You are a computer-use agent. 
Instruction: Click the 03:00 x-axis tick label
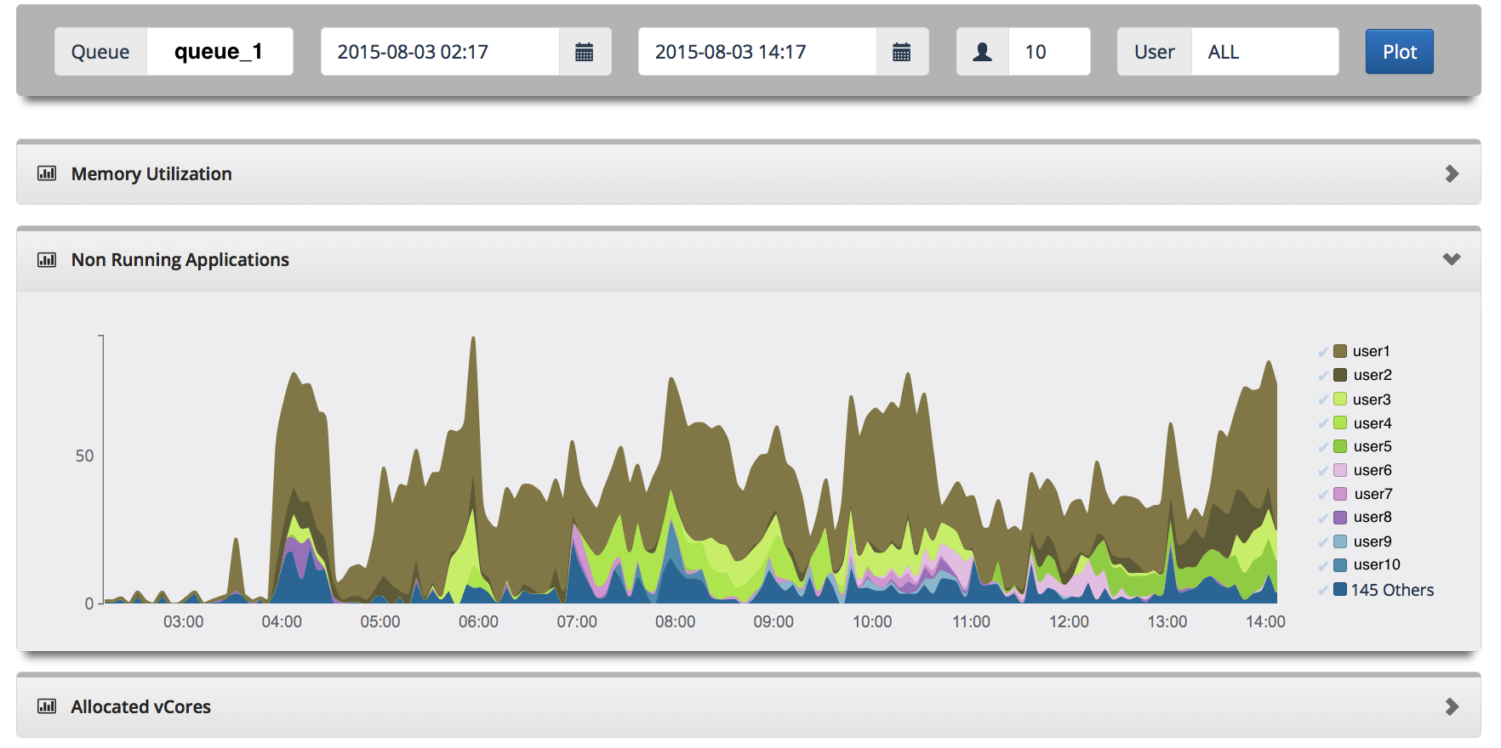click(x=184, y=622)
